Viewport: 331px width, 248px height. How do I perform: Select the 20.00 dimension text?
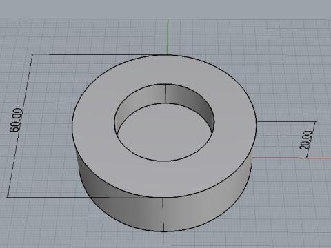point(306,140)
